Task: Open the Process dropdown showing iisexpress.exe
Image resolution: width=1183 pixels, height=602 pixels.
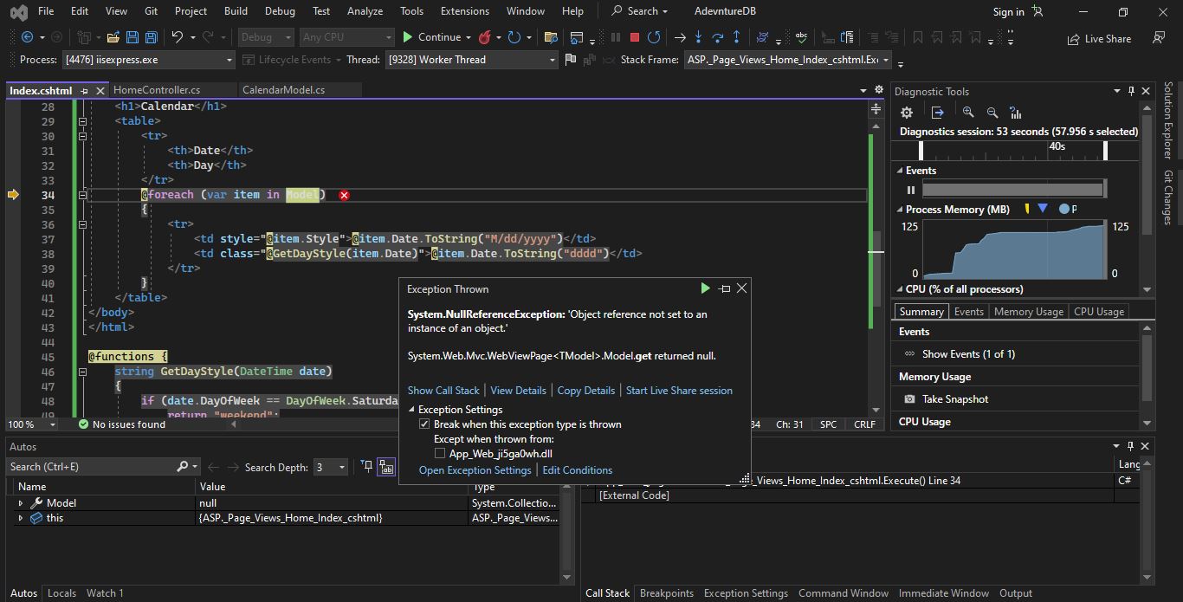Action: coord(229,60)
